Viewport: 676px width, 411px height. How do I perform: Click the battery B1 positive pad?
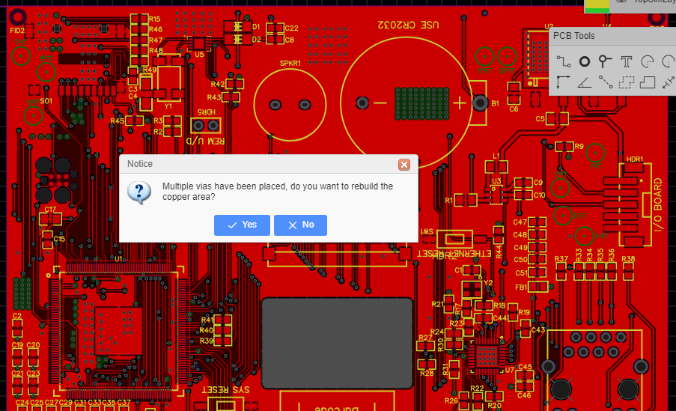click(481, 103)
